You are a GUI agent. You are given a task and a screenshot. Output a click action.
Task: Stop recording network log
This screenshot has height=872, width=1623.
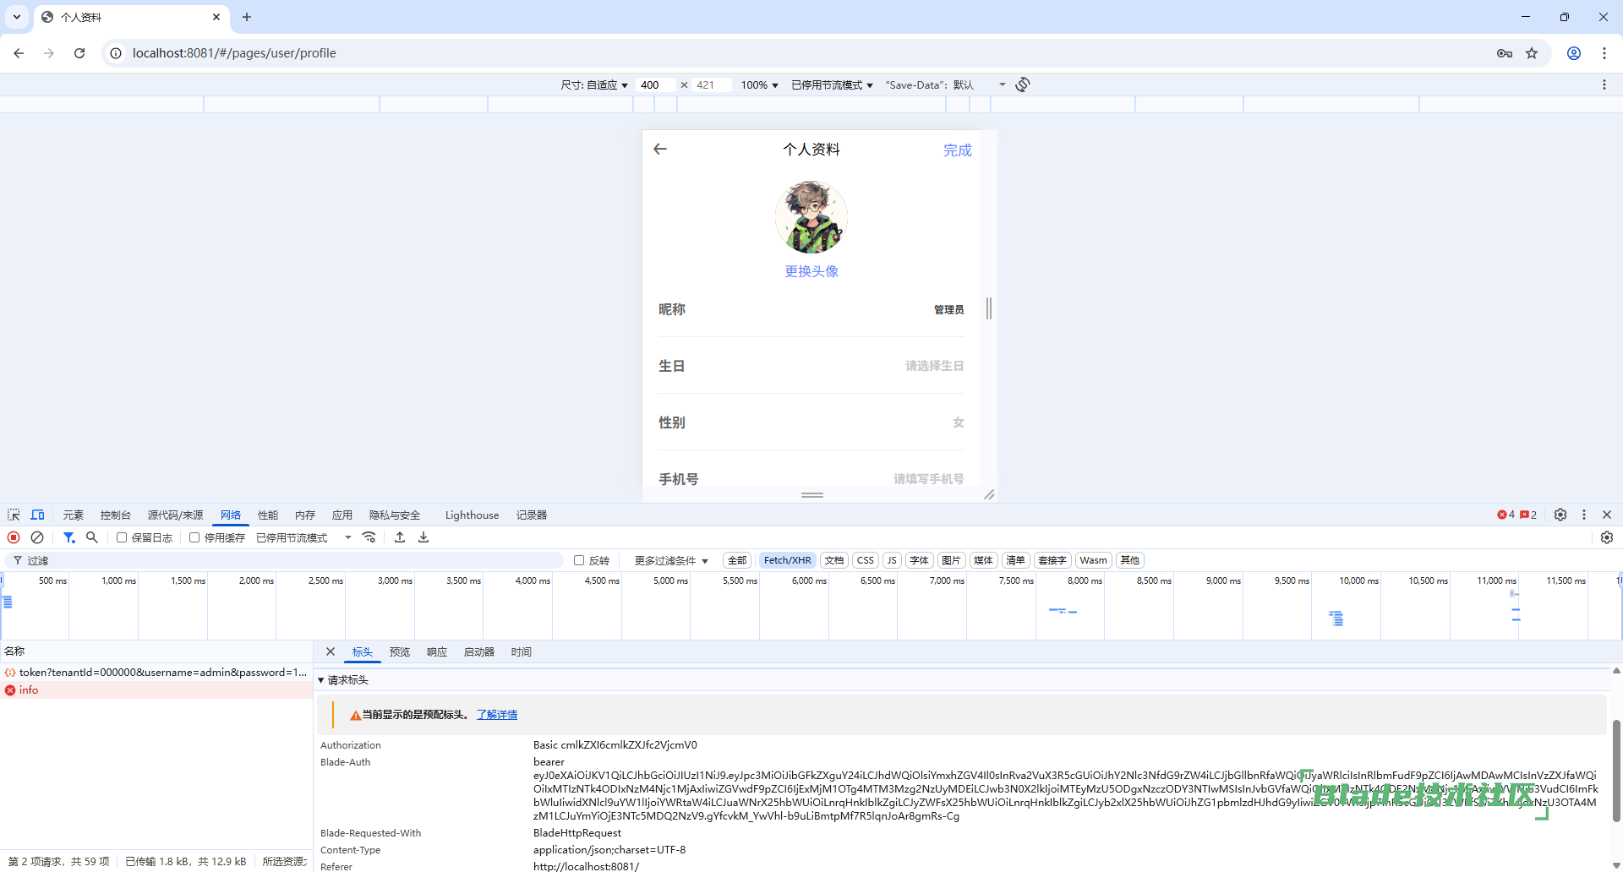pyautogui.click(x=14, y=537)
